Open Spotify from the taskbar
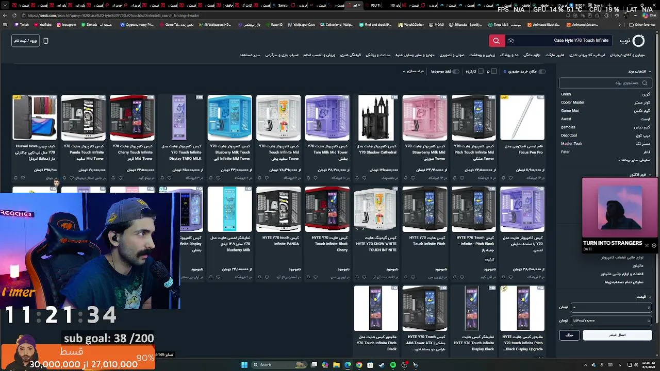The height and width of the screenshot is (371, 660). [x=393, y=365]
